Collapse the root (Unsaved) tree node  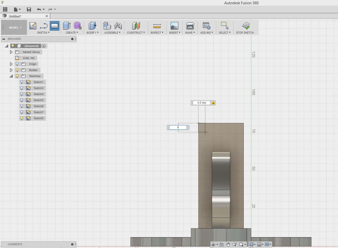coord(7,46)
